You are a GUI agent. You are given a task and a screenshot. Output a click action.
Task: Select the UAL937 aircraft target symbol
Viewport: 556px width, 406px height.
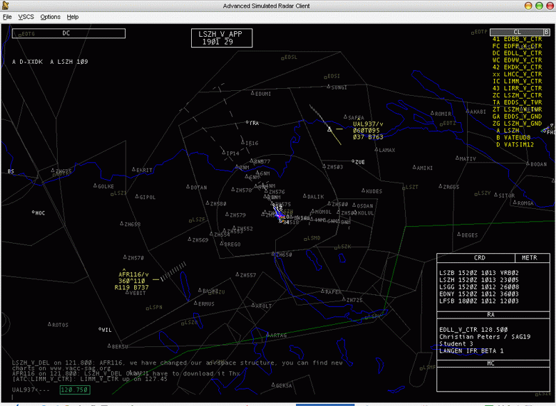tap(330, 128)
